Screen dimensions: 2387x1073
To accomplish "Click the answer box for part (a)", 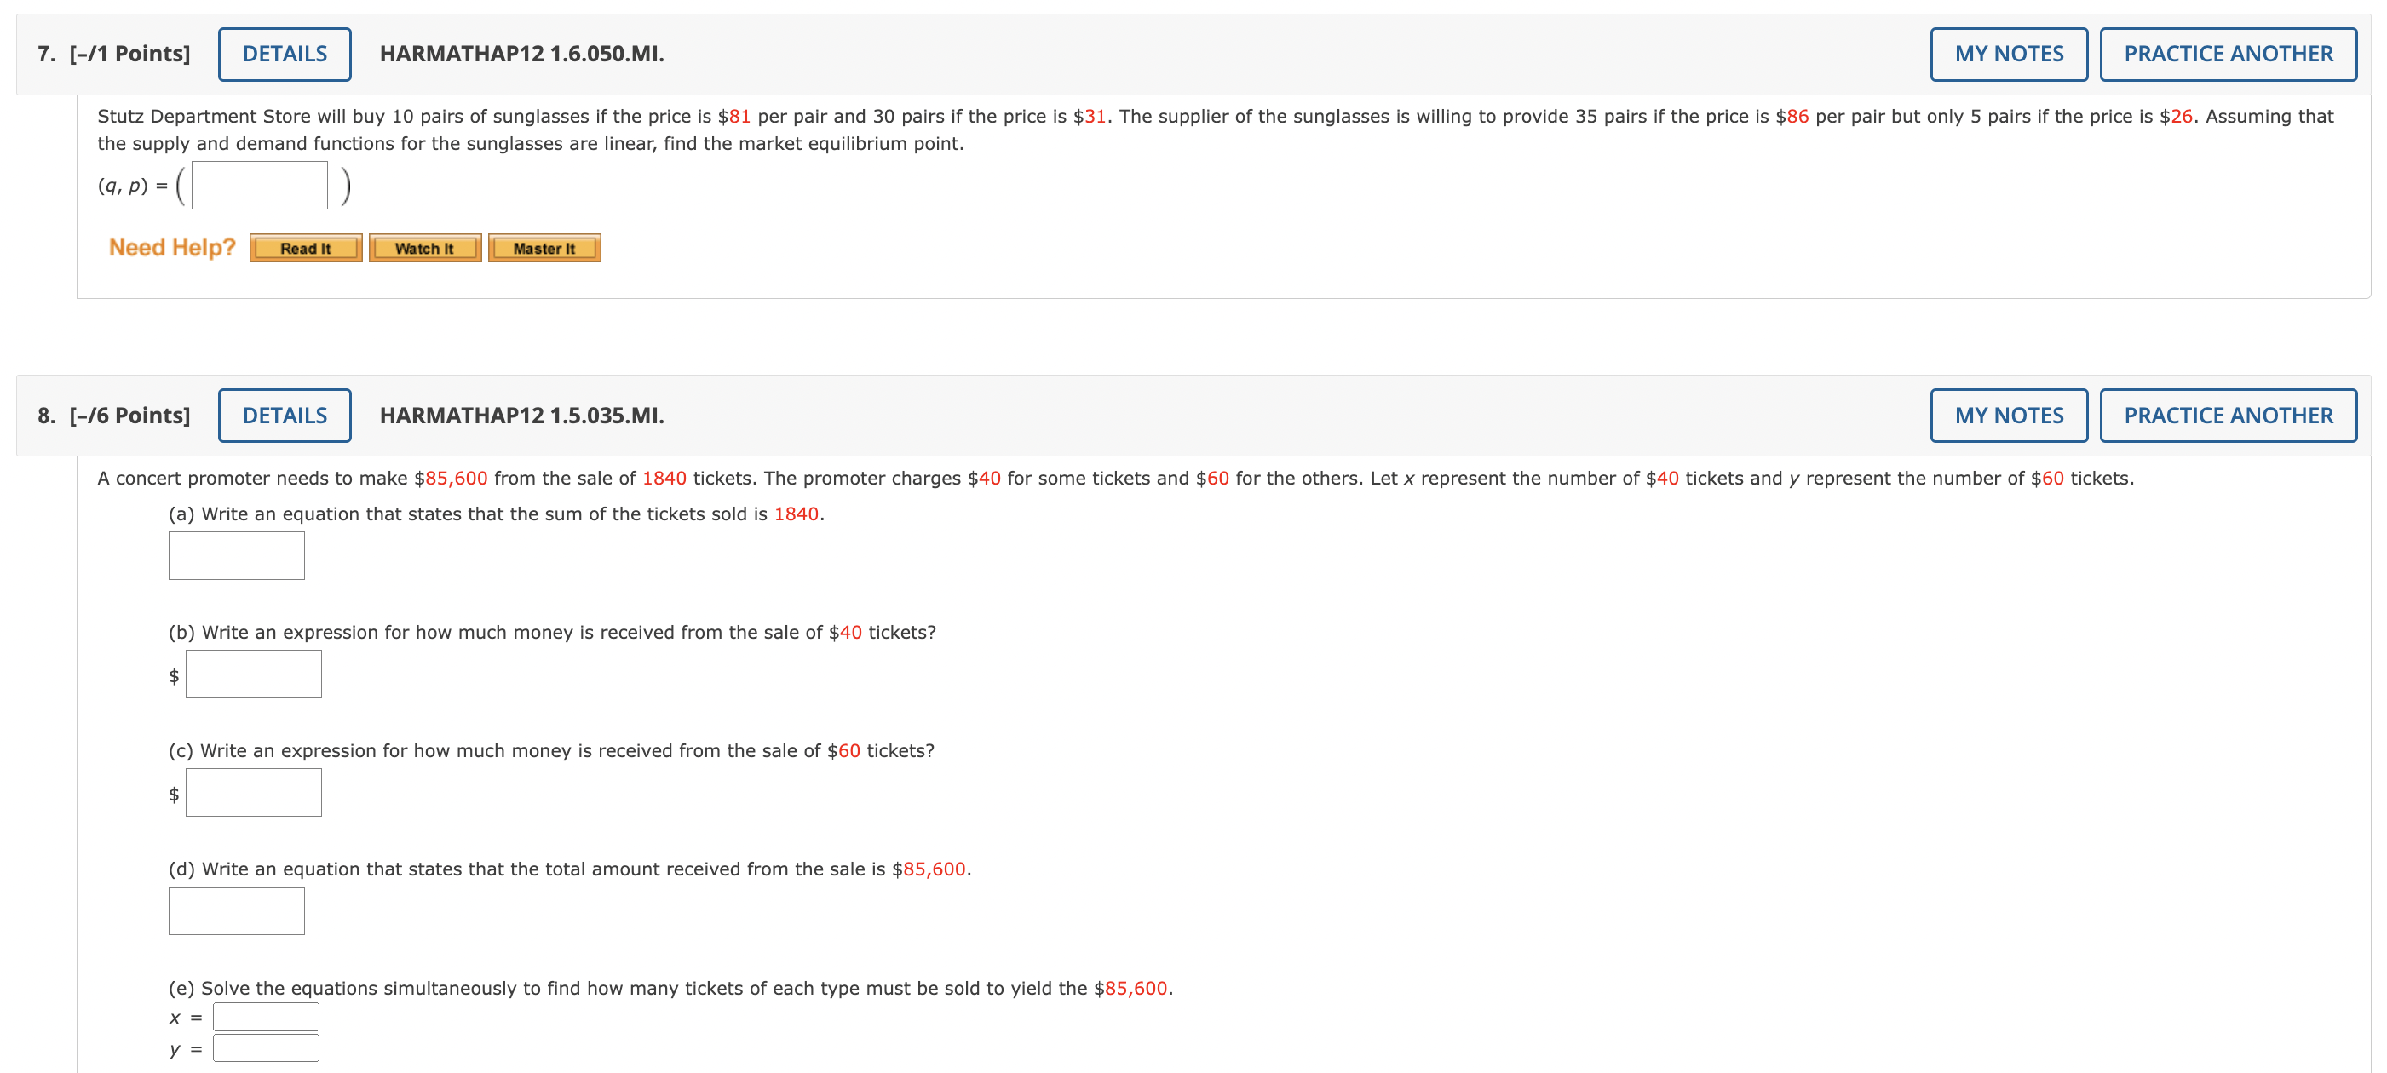I will tap(236, 555).
